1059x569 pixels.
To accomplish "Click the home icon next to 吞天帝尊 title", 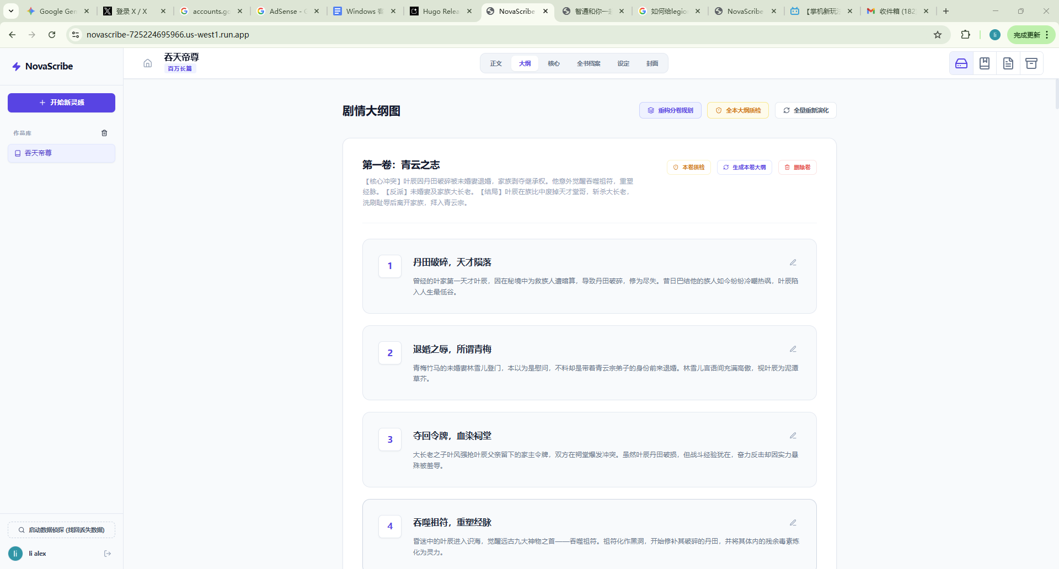I will pos(147,63).
